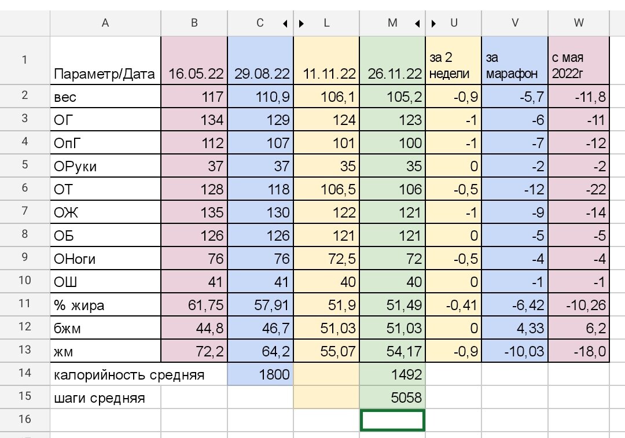Click calorie value 1800 cell
Viewport: 625px width, 438px height.
tap(260, 374)
